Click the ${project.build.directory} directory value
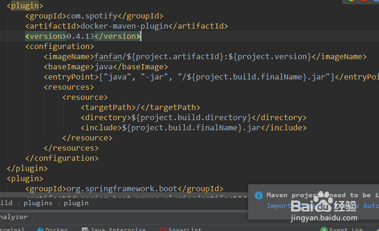 click(191, 117)
